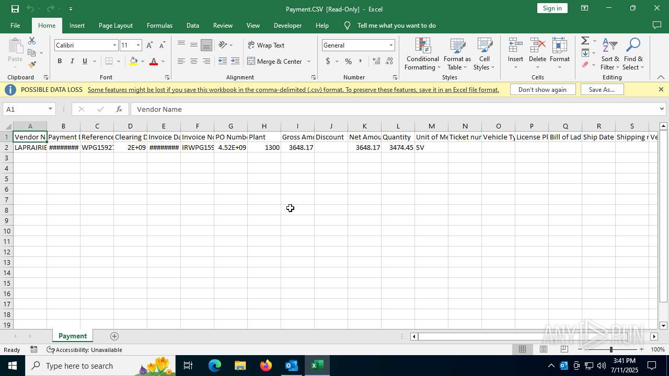This screenshot has width=669, height=376.
Task: Click the Increase Font Size icon
Action: point(150,45)
